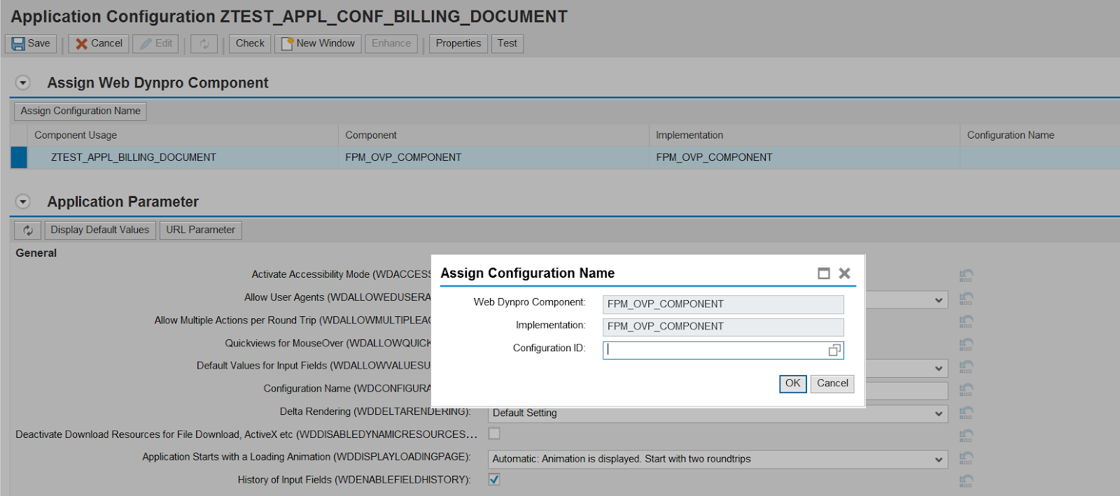Screen dimensions: 1120x496
Task: Open value help in Configuration ID field
Action: [x=834, y=350]
